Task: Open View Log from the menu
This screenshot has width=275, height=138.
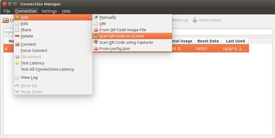Action: (29, 77)
